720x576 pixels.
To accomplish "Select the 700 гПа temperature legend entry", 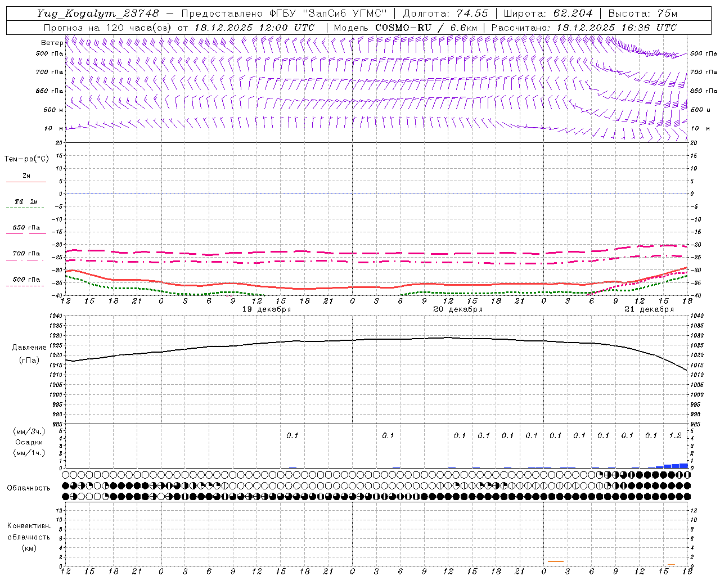I will point(26,253).
